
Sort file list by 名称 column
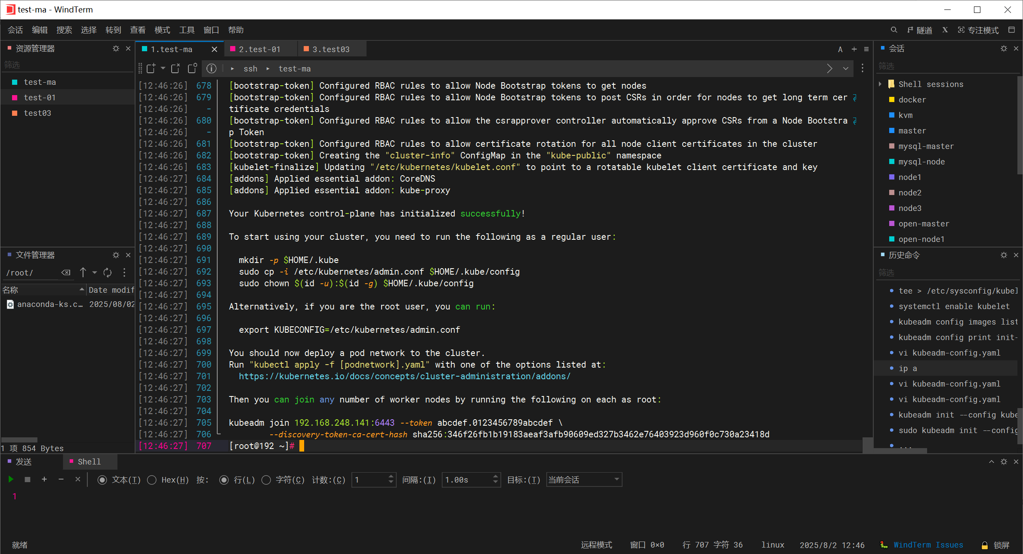pyautogui.click(x=43, y=290)
